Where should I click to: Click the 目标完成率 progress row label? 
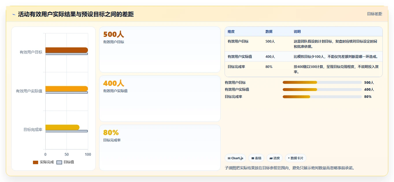coord(234,97)
